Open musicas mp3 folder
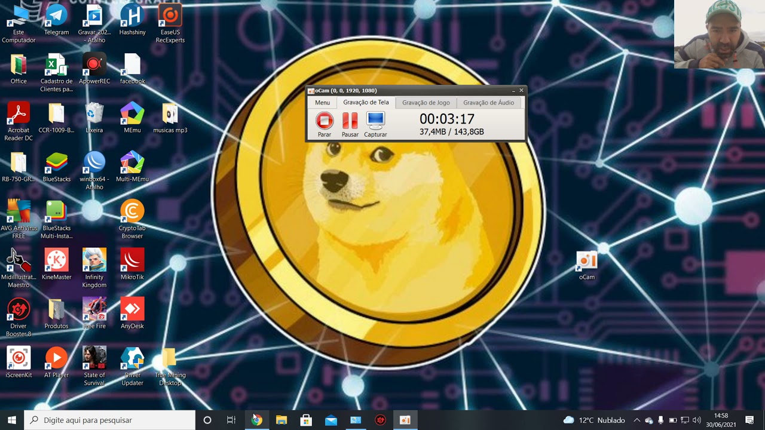 pyautogui.click(x=170, y=118)
